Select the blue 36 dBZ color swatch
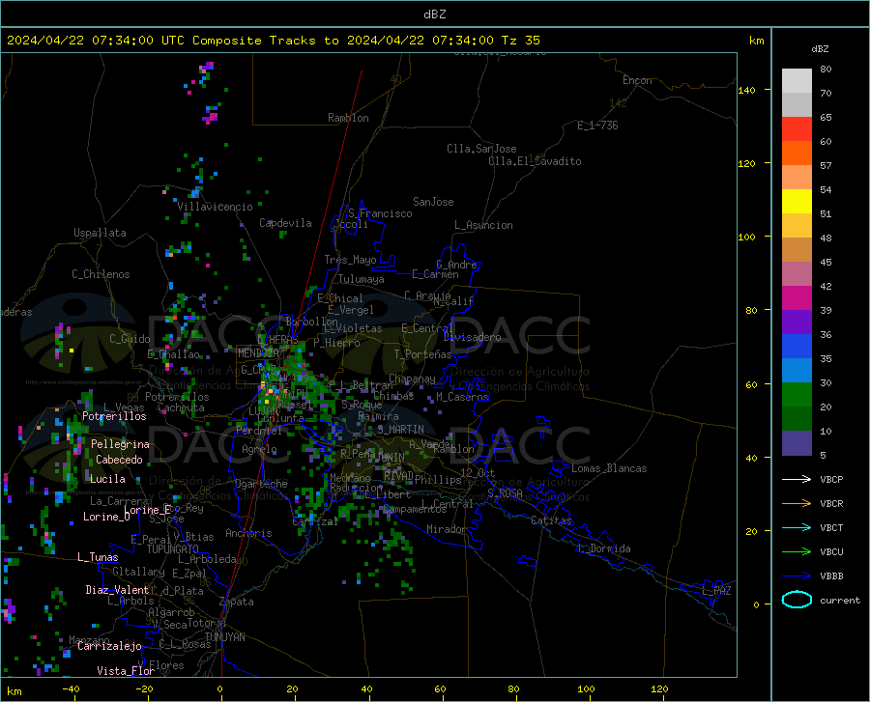 point(797,347)
